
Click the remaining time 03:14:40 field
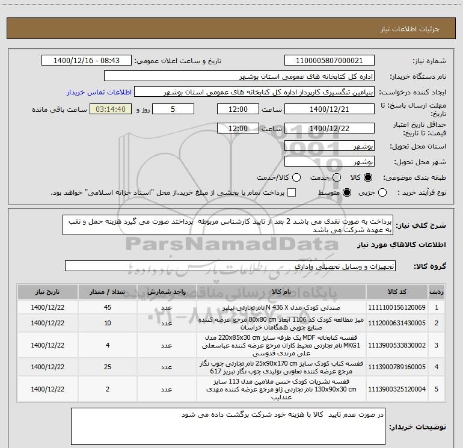[111, 109]
